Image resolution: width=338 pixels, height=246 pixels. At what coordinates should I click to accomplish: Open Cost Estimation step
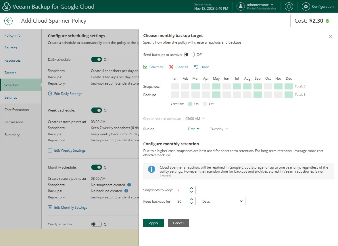pyautogui.click(x=17, y=110)
